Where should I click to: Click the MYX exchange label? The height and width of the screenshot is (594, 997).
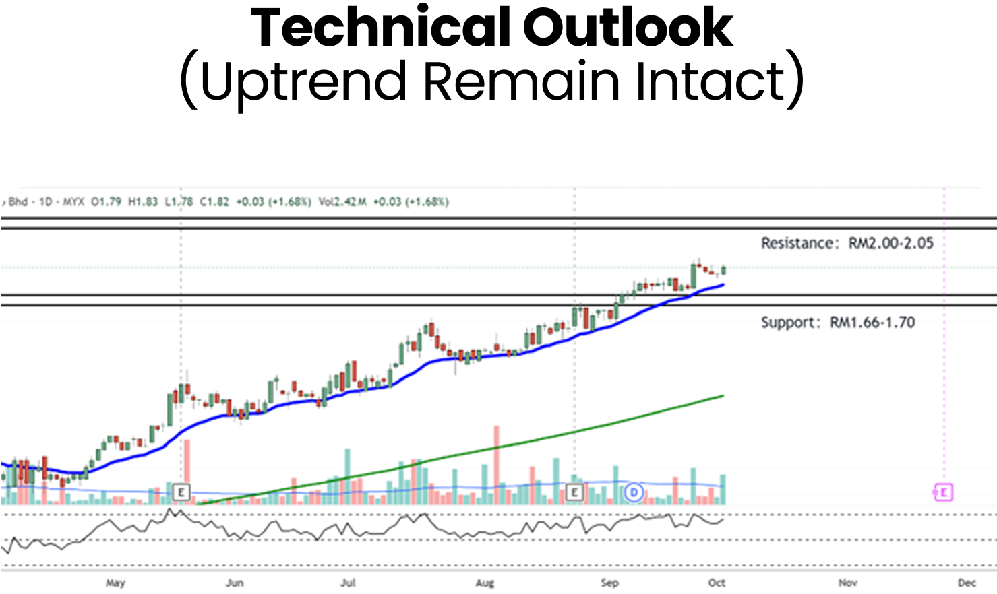tap(73, 201)
